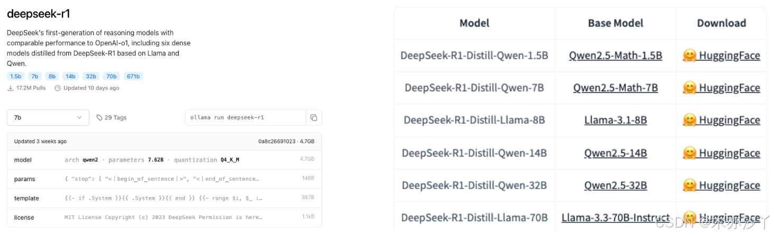Click the download icon beside 17.2M Pulls
This screenshot has height=236, width=774.
(10, 88)
